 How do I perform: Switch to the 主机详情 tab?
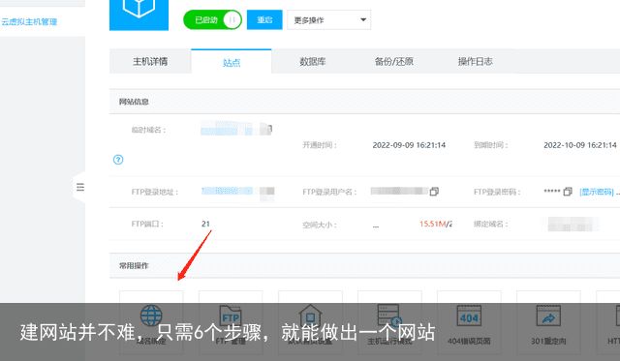tap(150, 62)
